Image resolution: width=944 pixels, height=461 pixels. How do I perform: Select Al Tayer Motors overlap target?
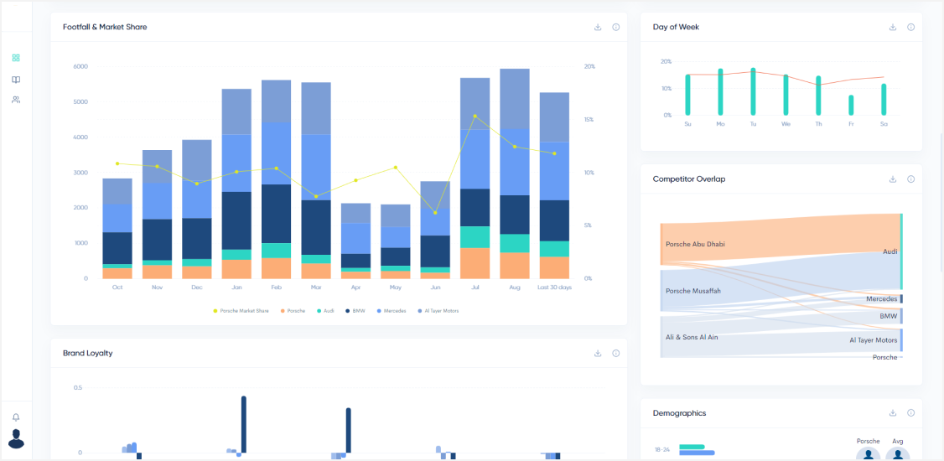click(x=901, y=340)
